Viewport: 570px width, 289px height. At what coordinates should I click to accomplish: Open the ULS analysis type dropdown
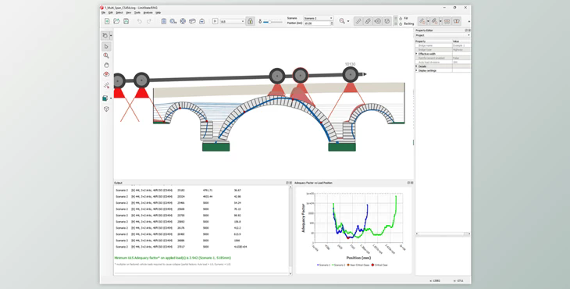232,21
